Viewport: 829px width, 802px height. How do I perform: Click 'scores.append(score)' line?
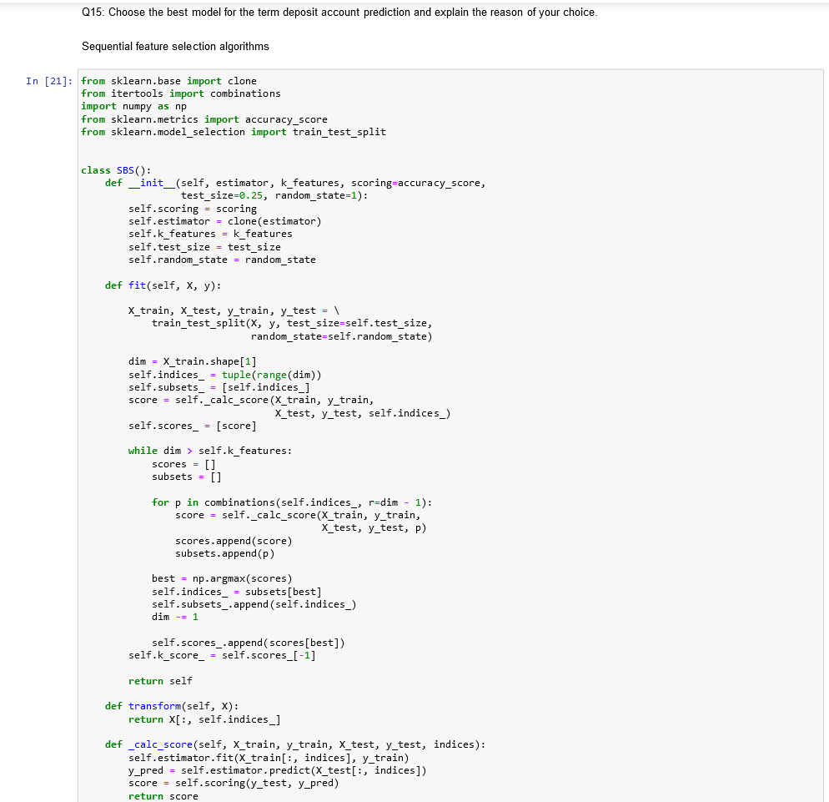click(x=234, y=541)
